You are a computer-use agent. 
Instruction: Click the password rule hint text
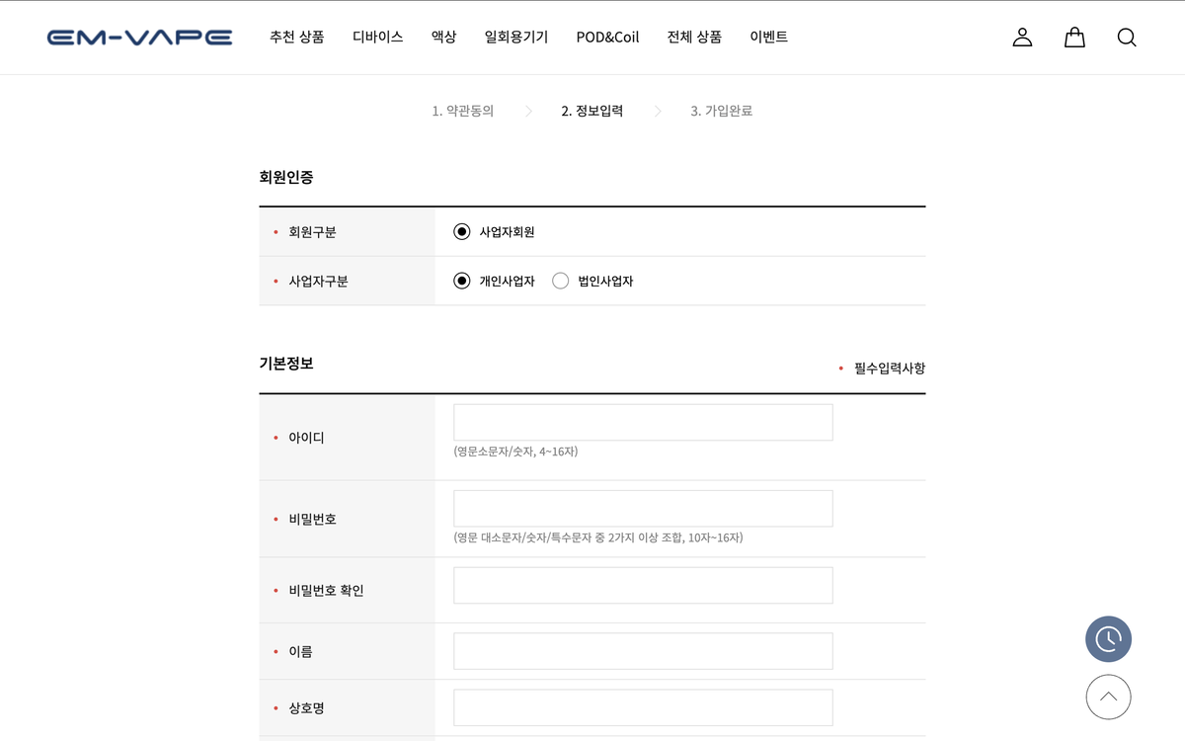click(x=598, y=537)
